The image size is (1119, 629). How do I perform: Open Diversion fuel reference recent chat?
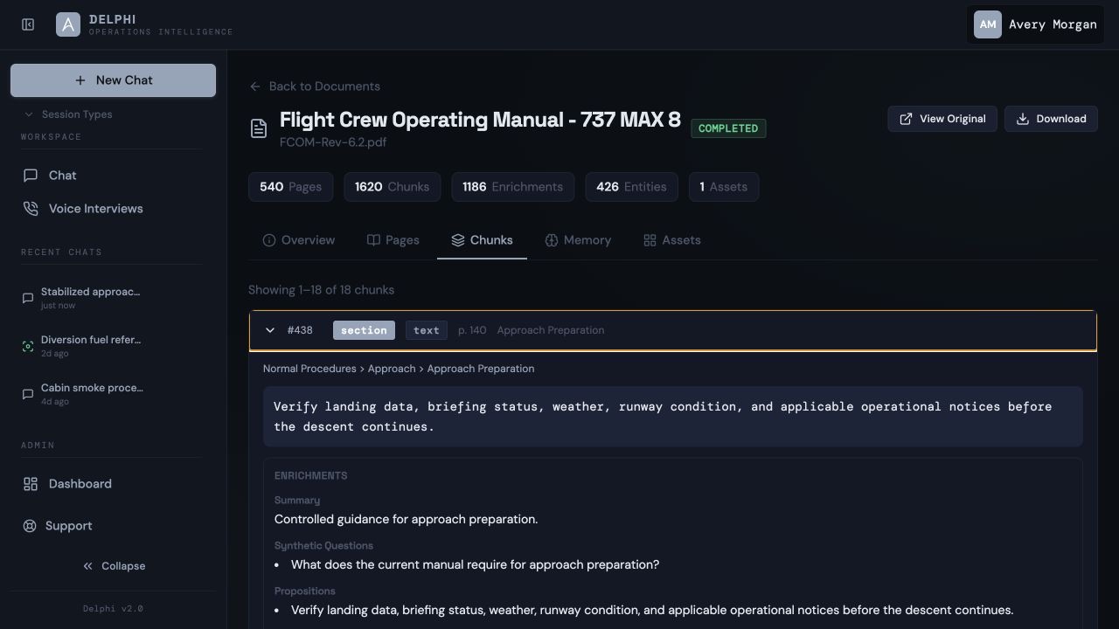tap(113, 346)
